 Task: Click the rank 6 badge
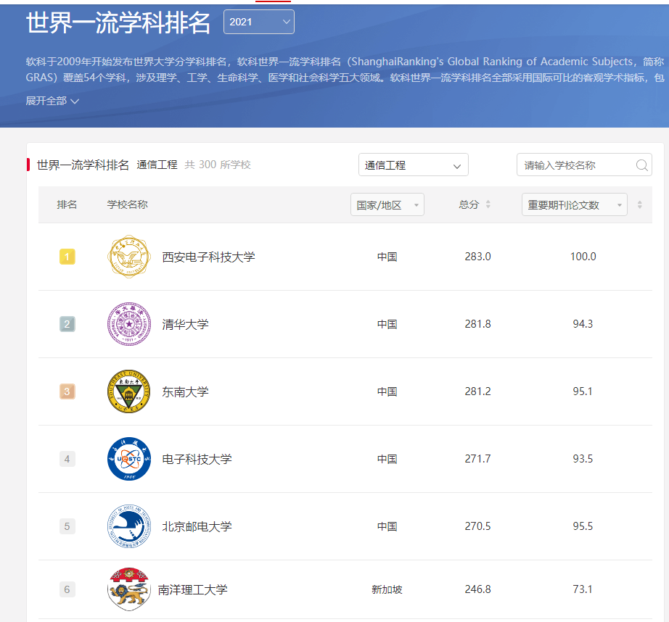pyautogui.click(x=67, y=589)
